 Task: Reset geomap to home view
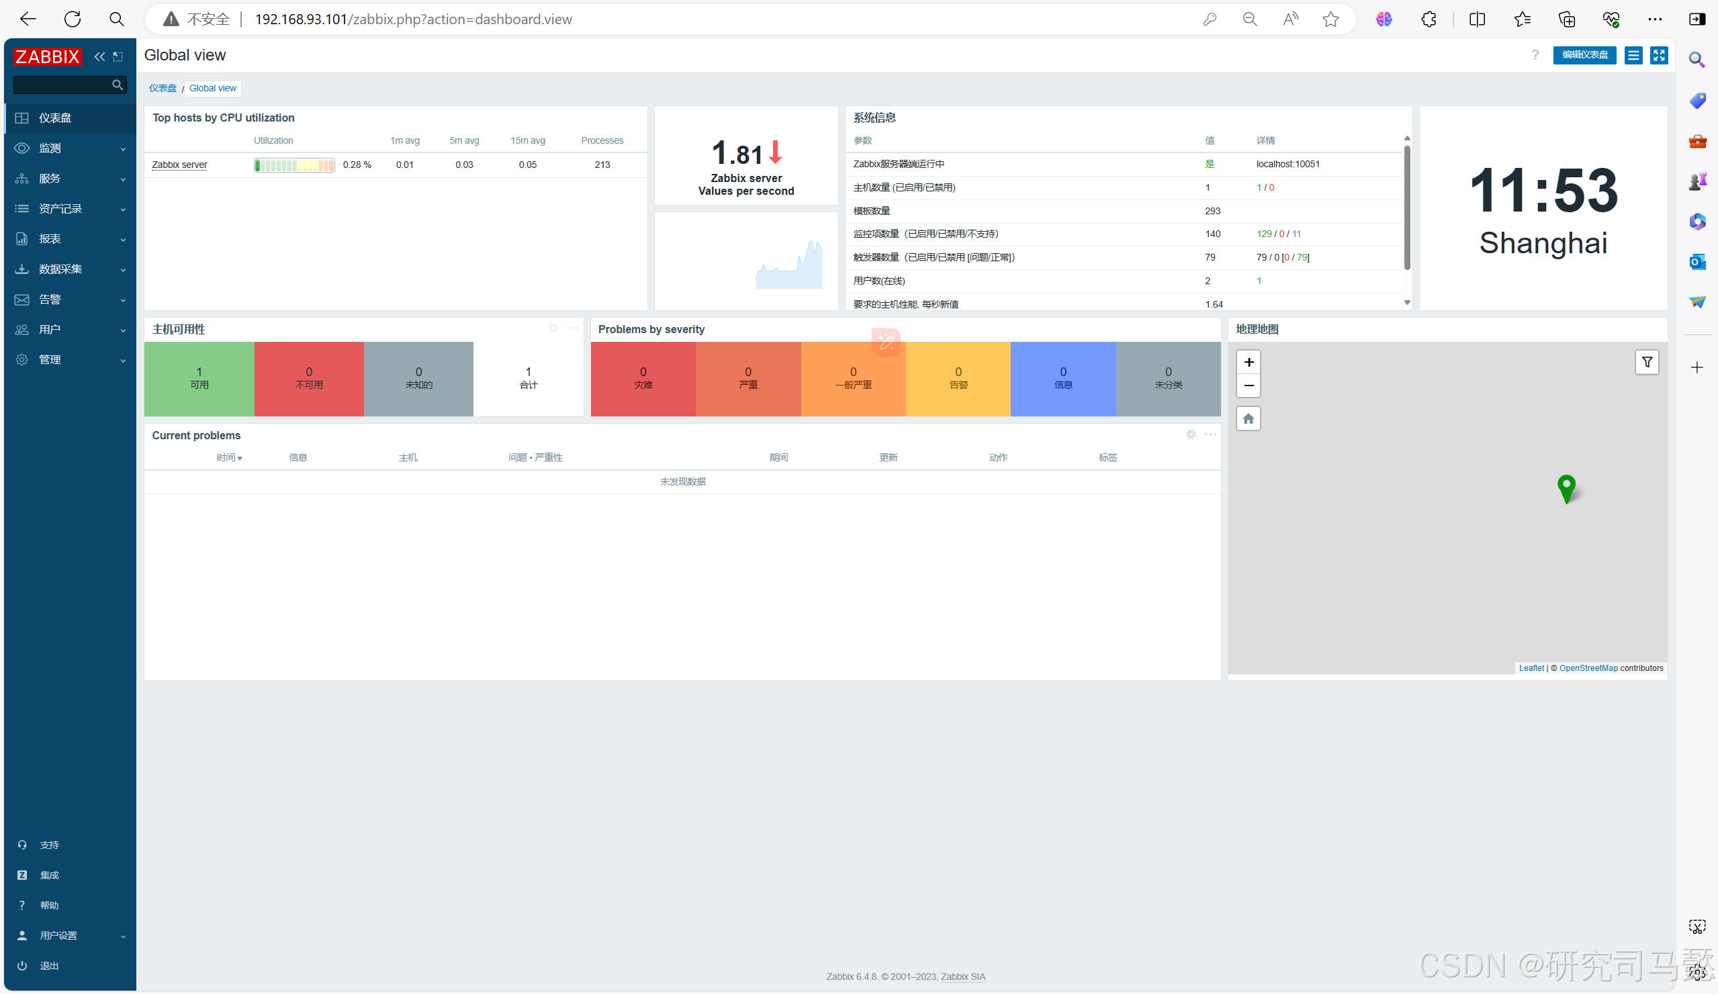(1249, 418)
